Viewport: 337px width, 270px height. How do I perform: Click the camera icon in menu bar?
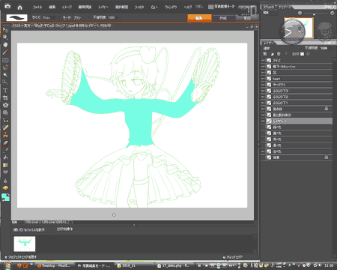click(7, 7)
